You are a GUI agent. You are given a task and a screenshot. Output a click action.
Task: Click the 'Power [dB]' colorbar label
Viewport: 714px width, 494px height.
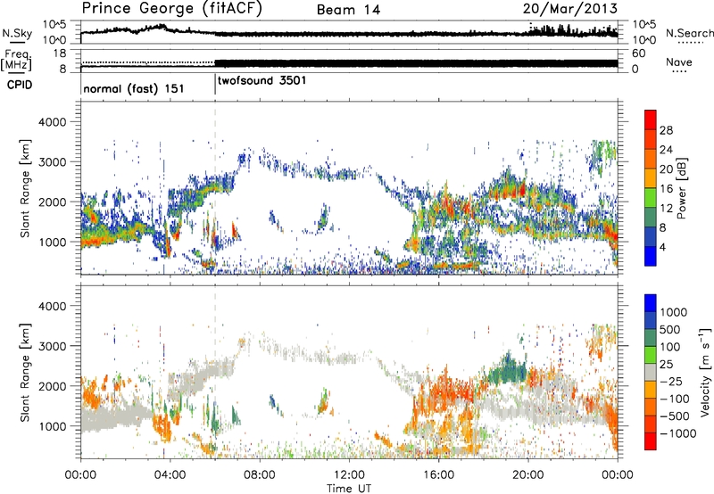coord(681,188)
